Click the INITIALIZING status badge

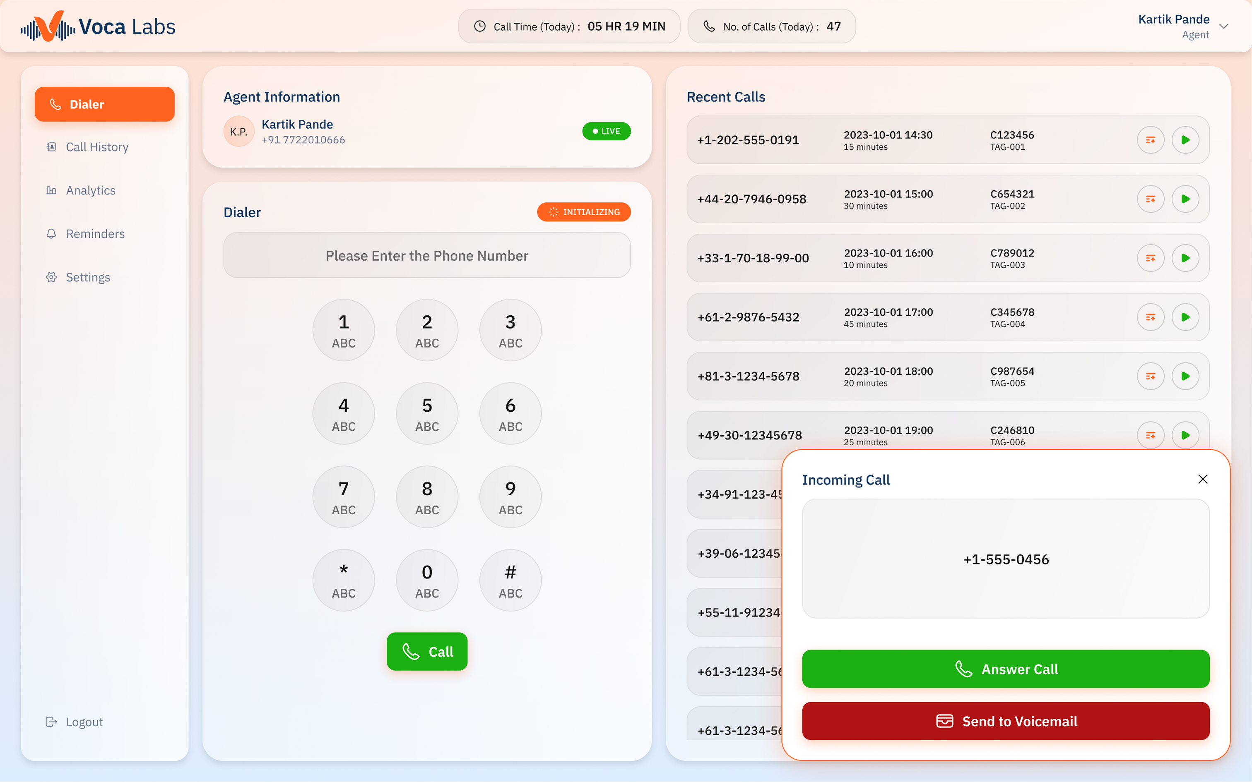click(584, 212)
